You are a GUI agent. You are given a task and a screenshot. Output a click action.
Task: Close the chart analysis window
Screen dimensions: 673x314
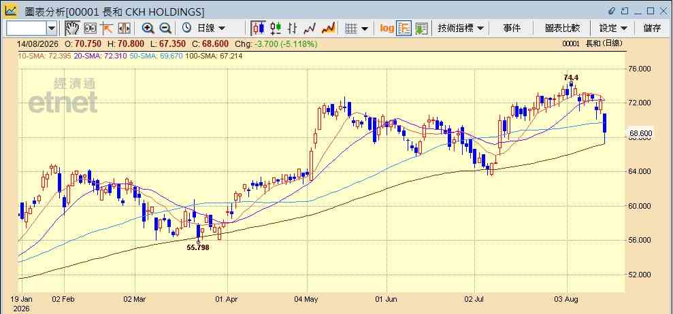tap(663, 11)
